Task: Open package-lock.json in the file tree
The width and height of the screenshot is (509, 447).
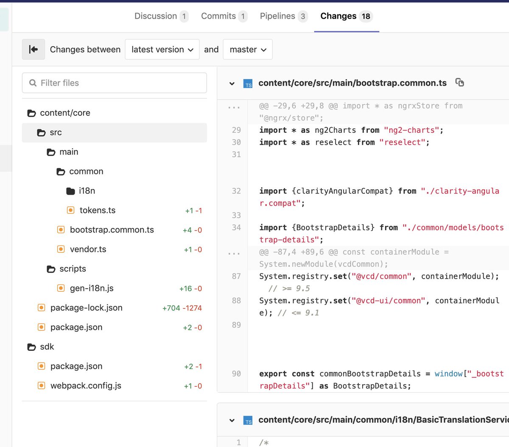Action: (x=87, y=308)
